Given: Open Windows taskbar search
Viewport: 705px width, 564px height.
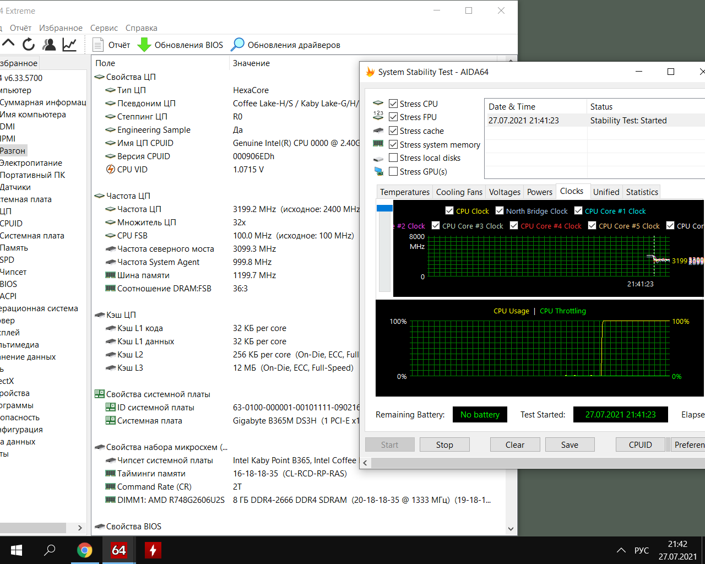Looking at the screenshot, I should click(x=50, y=550).
